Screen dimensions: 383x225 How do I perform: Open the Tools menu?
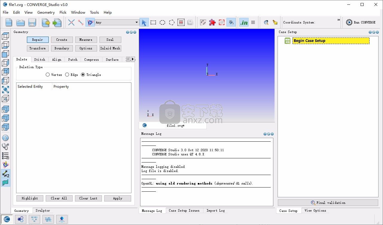94,12
